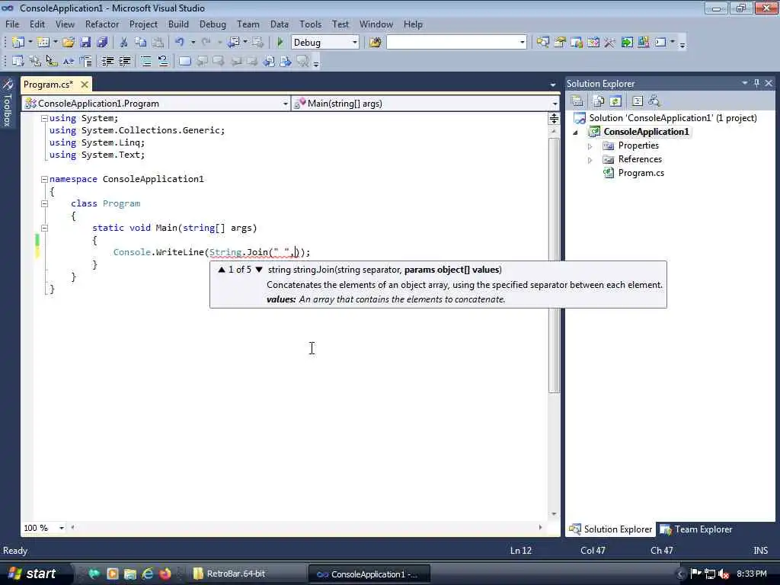780x585 pixels.
Task: Click the Open File folder icon
Action: [x=69, y=43]
